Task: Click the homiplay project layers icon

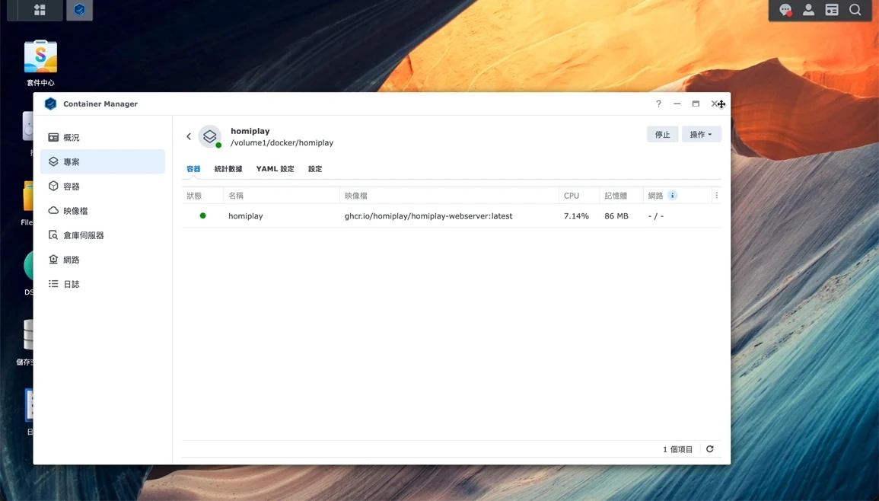Action: pyautogui.click(x=209, y=136)
